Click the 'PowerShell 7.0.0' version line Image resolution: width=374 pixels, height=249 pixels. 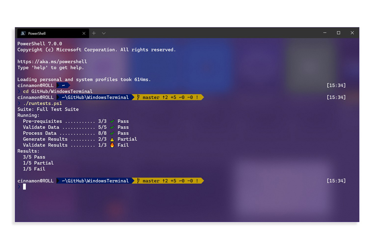(x=40, y=44)
